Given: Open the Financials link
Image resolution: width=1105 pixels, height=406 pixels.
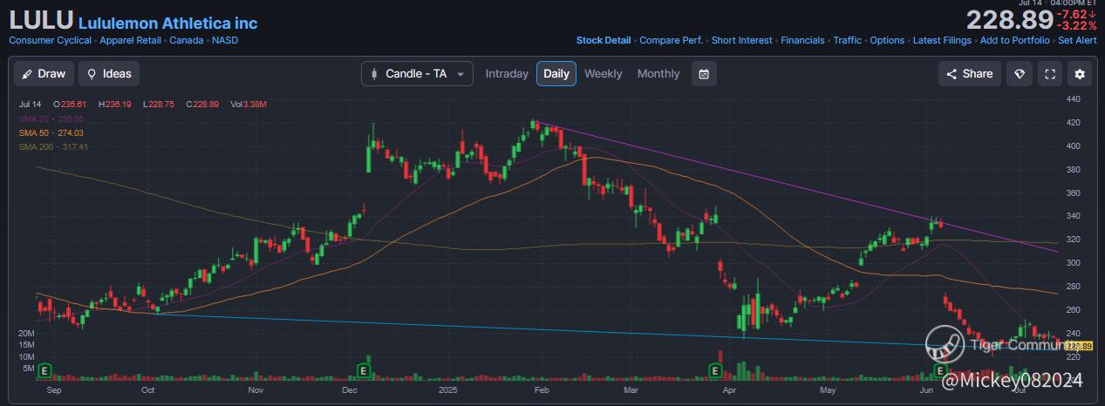Looking at the screenshot, I should click(x=802, y=40).
